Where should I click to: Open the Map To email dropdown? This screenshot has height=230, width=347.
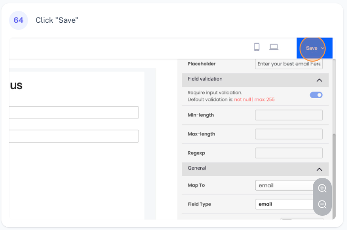click(x=285, y=185)
